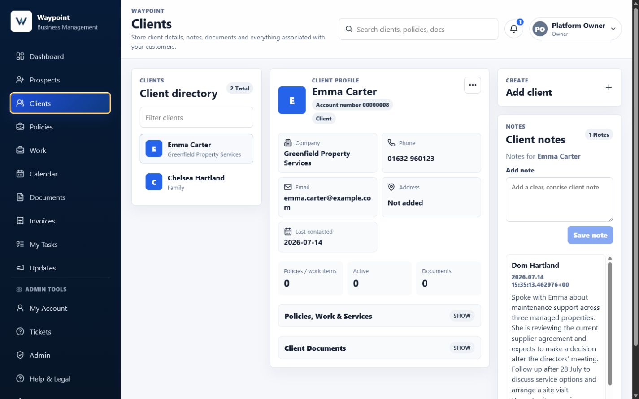
Task: Click the Not added address value
Action: point(405,203)
